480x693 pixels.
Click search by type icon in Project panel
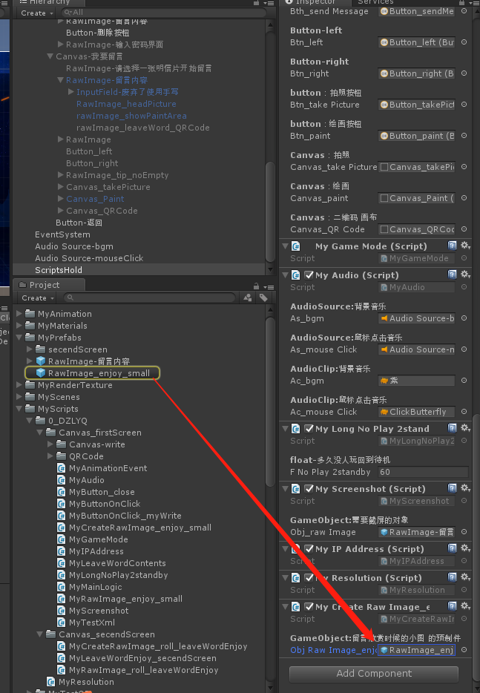[248, 298]
